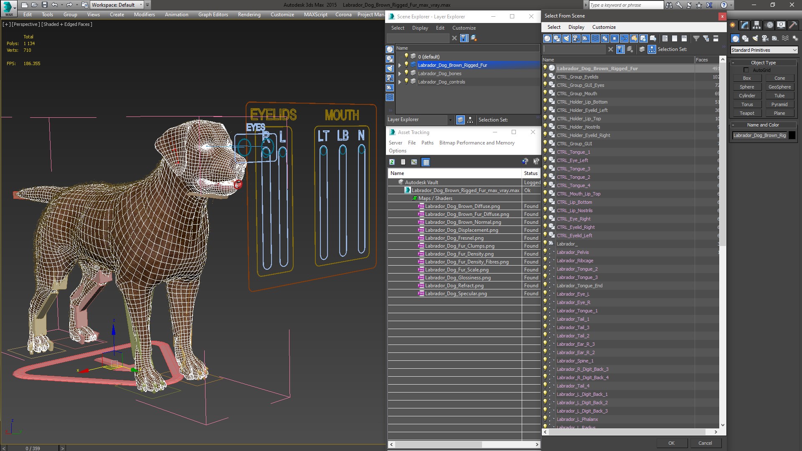Open the MAXScript menu

(x=316, y=15)
